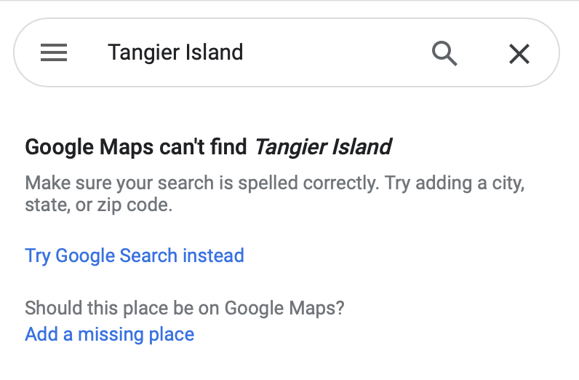Open Try Google Search instead link
This screenshot has width=579, height=380.
click(135, 256)
